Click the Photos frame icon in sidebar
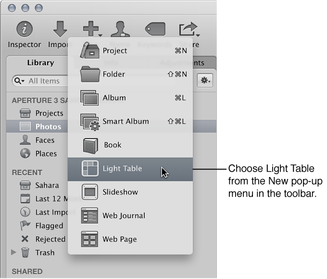The height and width of the screenshot is (279, 327). (25, 127)
